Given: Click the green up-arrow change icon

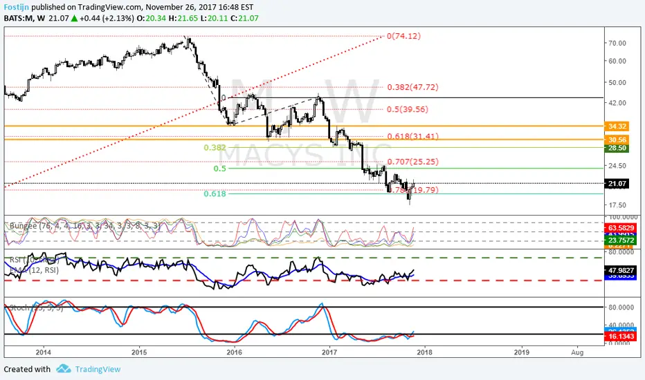Looking at the screenshot, I should point(74,18).
